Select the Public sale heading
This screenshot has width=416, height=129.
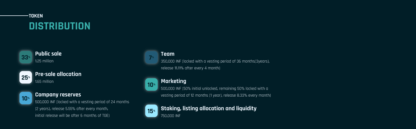pos(48,54)
